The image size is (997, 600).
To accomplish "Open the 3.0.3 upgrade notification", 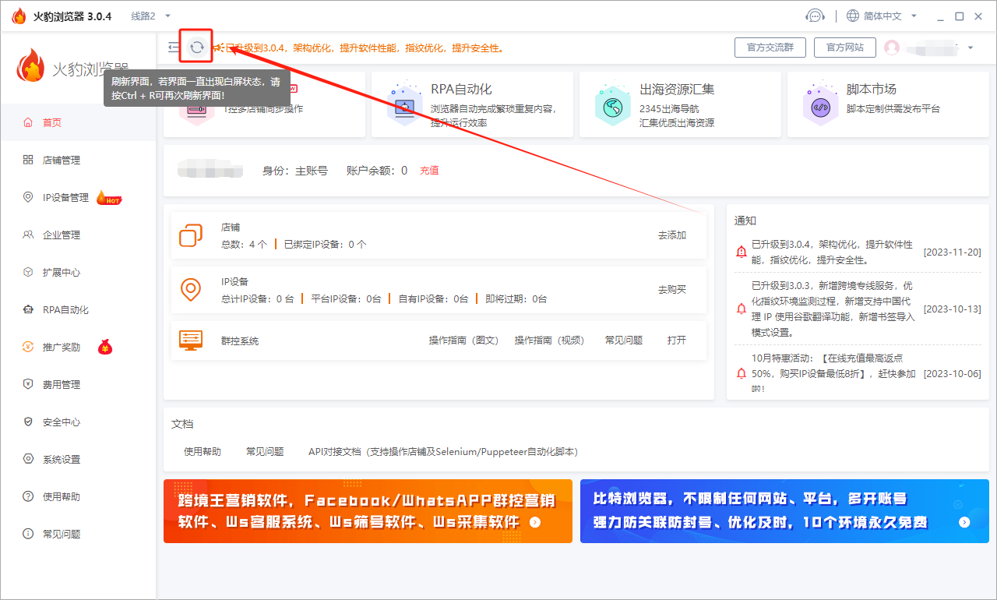I will click(x=858, y=309).
